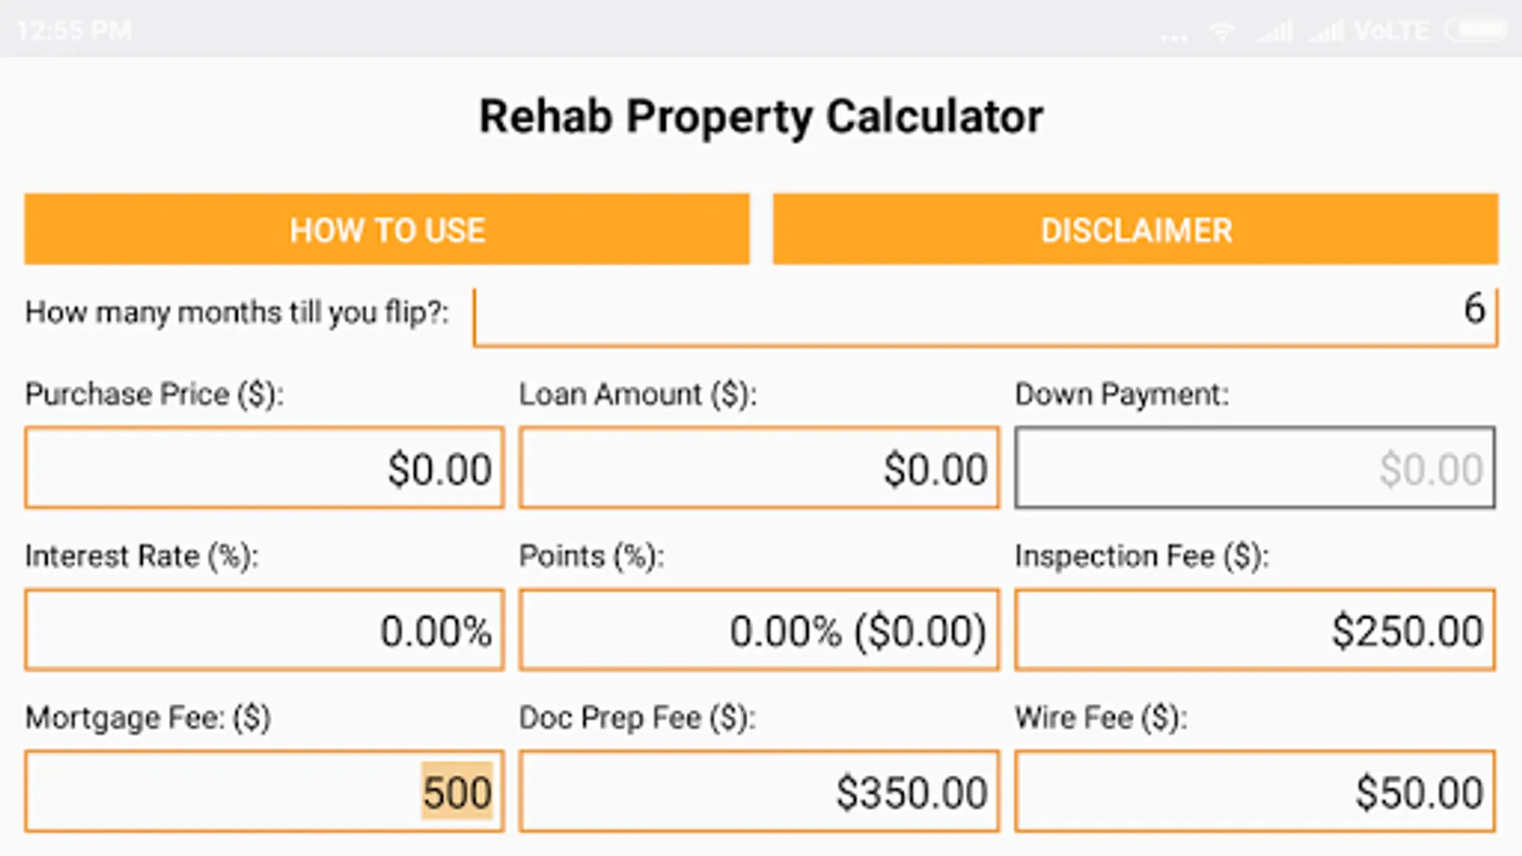Tap the Wi-Fi status bar icon
Screen dimensions: 1522x856
[1221, 31]
